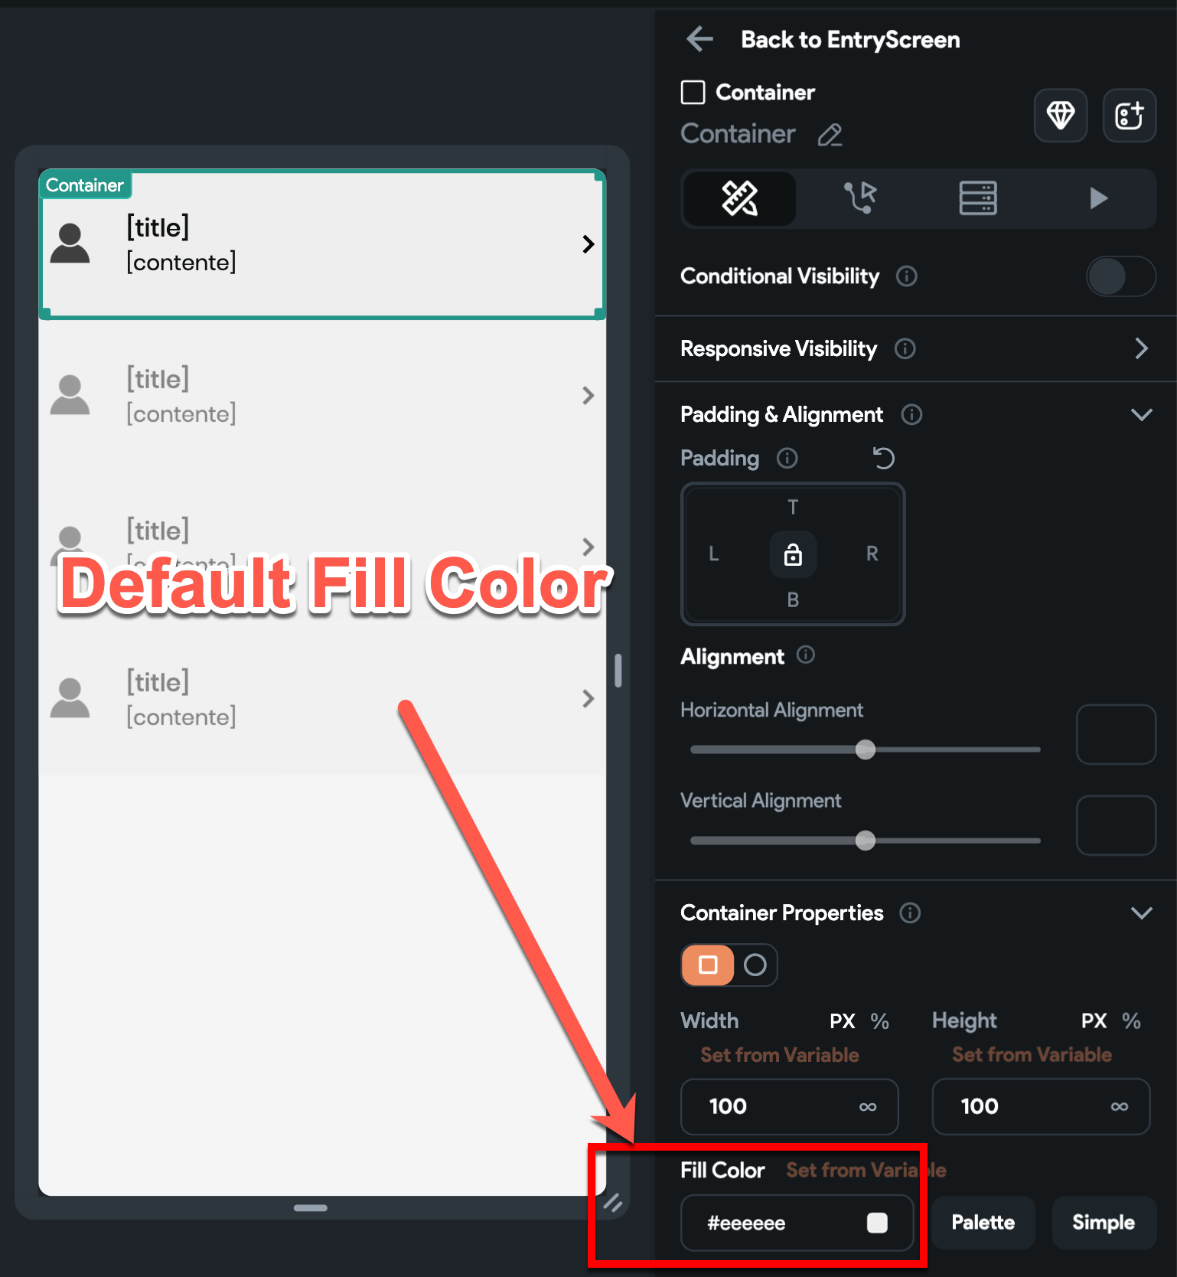The image size is (1177, 1277).
Task: Choose percent unit for Width
Action: click(x=879, y=1021)
